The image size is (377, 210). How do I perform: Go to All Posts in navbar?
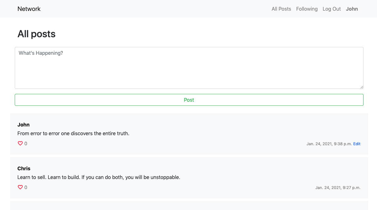point(281,9)
